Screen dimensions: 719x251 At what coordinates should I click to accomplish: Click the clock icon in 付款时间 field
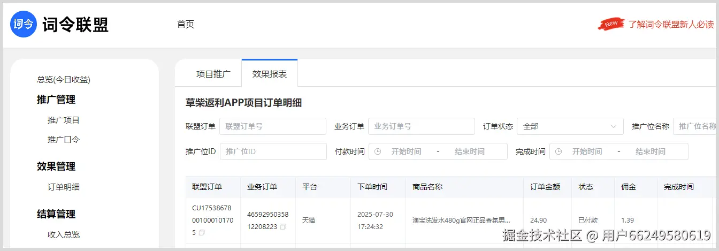pos(378,151)
